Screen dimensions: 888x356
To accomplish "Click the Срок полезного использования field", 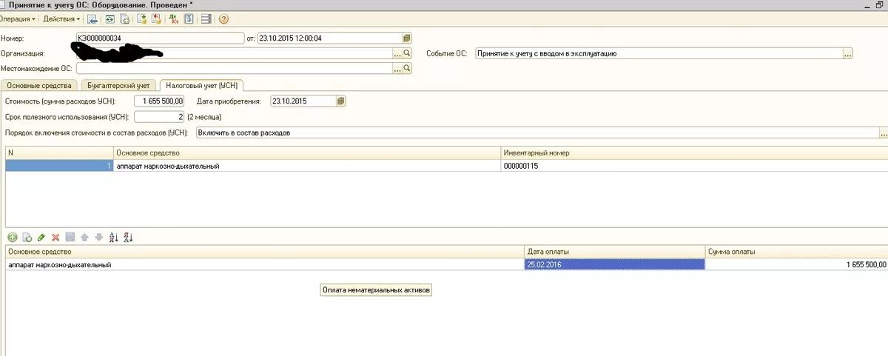I will (x=159, y=117).
